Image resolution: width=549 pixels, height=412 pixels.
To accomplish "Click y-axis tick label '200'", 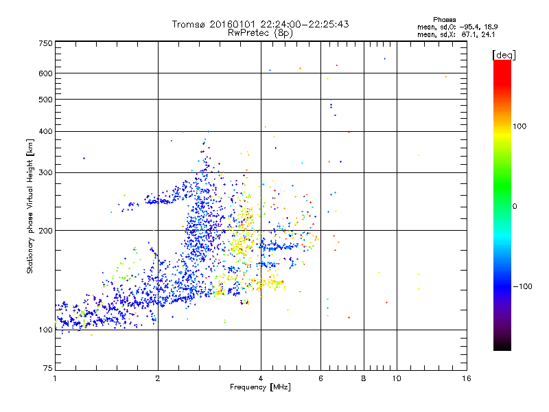I will [x=46, y=231].
